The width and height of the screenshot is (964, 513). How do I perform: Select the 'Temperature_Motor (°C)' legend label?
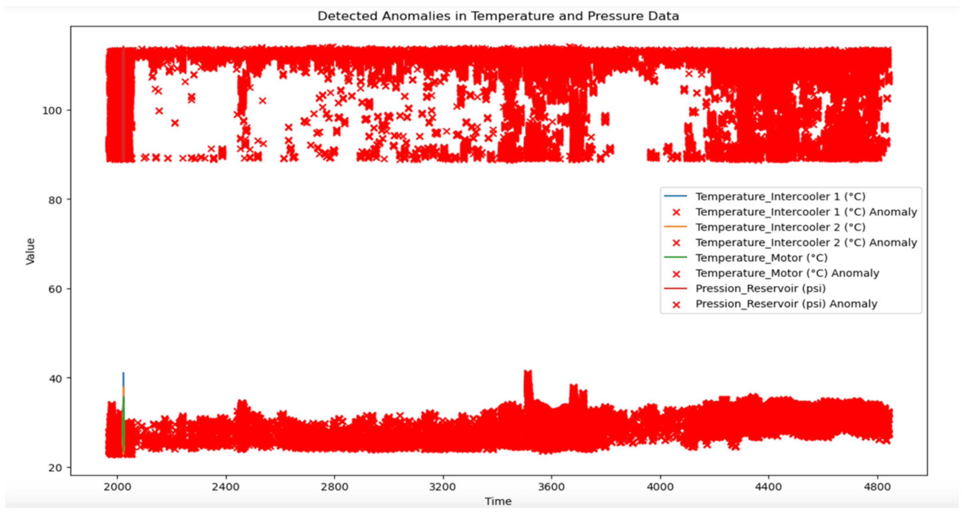point(761,258)
